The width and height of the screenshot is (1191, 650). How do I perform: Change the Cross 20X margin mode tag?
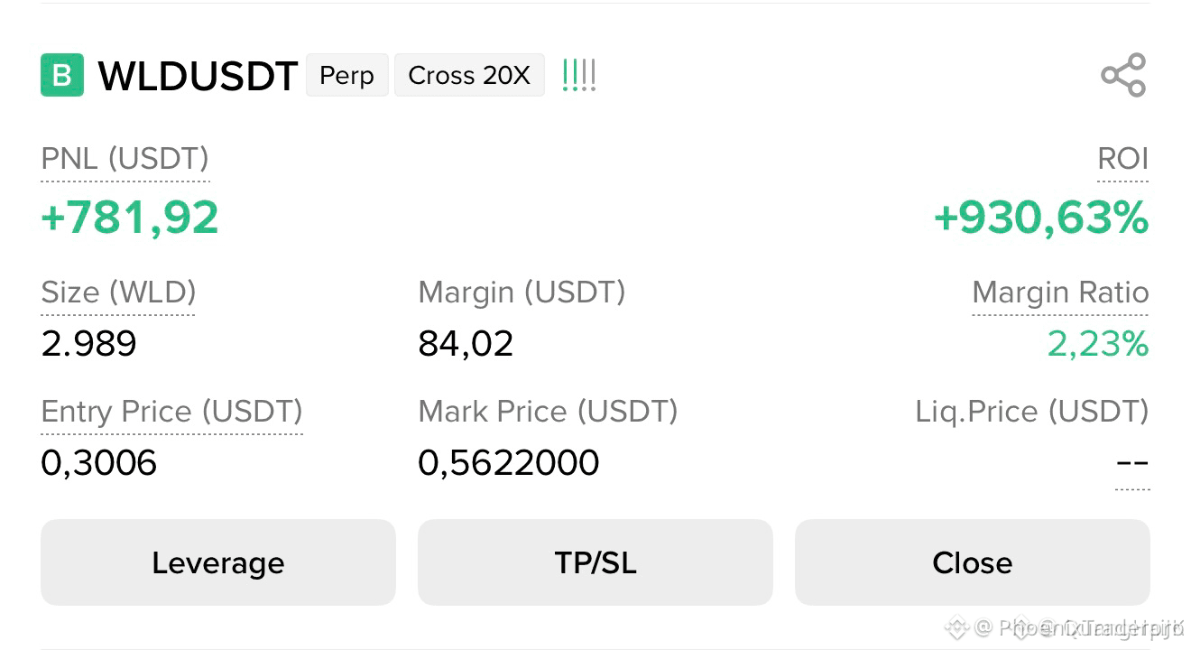(469, 75)
